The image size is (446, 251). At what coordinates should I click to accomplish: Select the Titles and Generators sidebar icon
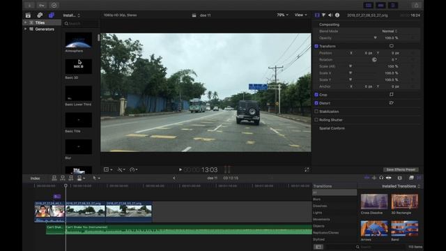[51, 15]
